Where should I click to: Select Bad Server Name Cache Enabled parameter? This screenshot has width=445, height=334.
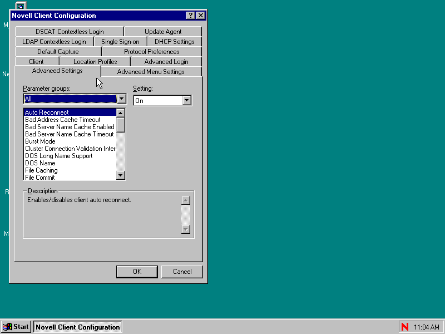[x=70, y=127]
